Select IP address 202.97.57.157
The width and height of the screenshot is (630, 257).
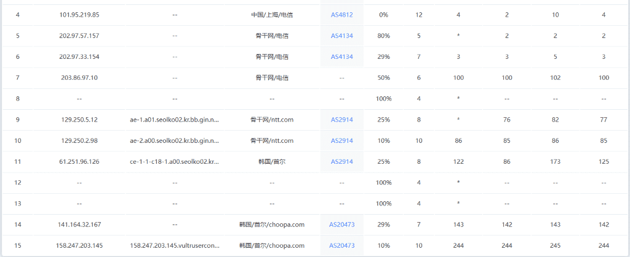tap(79, 36)
